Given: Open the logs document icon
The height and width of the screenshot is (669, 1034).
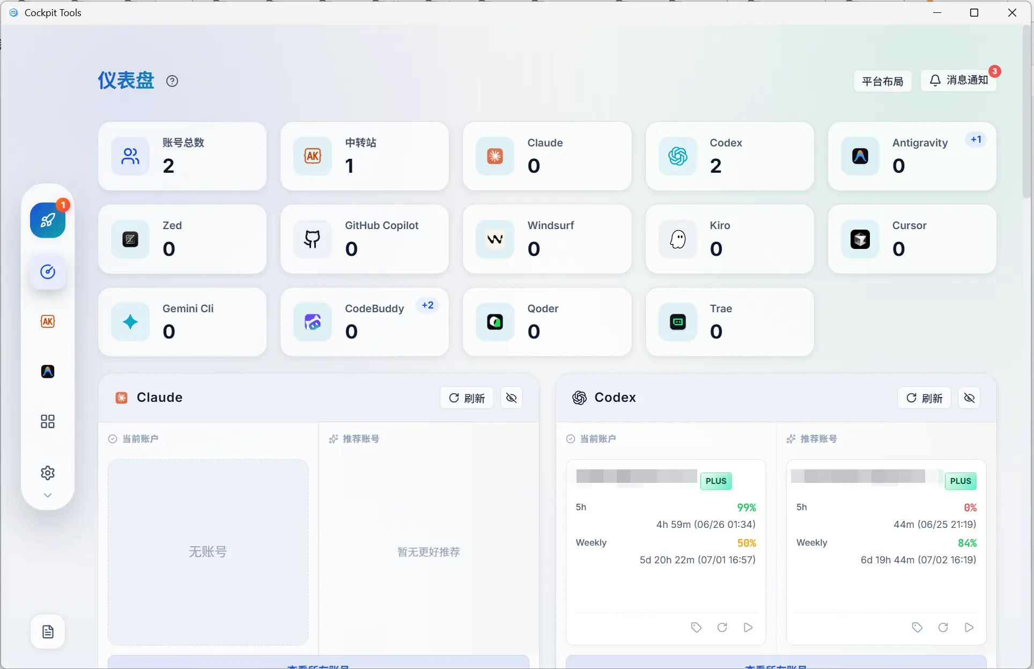Looking at the screenshot, I should pyautogui.click(x=48, y=631).
